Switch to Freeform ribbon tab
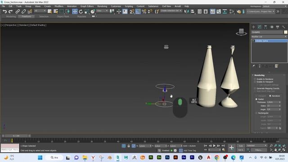The image size is (288, 162). click(26, 16)
